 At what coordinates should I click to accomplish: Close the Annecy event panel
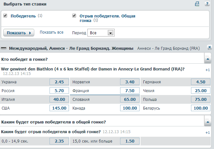tap(209, 48)
